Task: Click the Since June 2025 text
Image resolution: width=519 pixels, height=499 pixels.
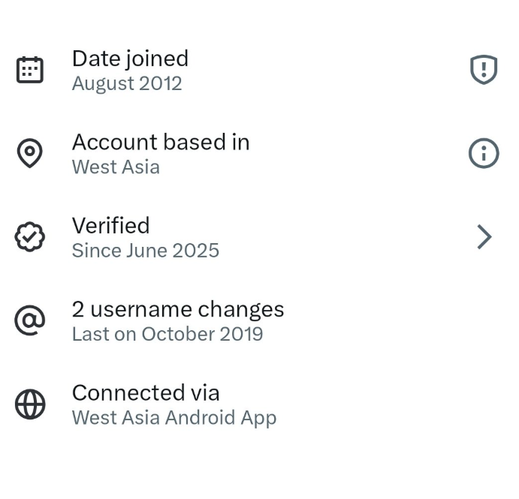Action: [x=145, y=251]
